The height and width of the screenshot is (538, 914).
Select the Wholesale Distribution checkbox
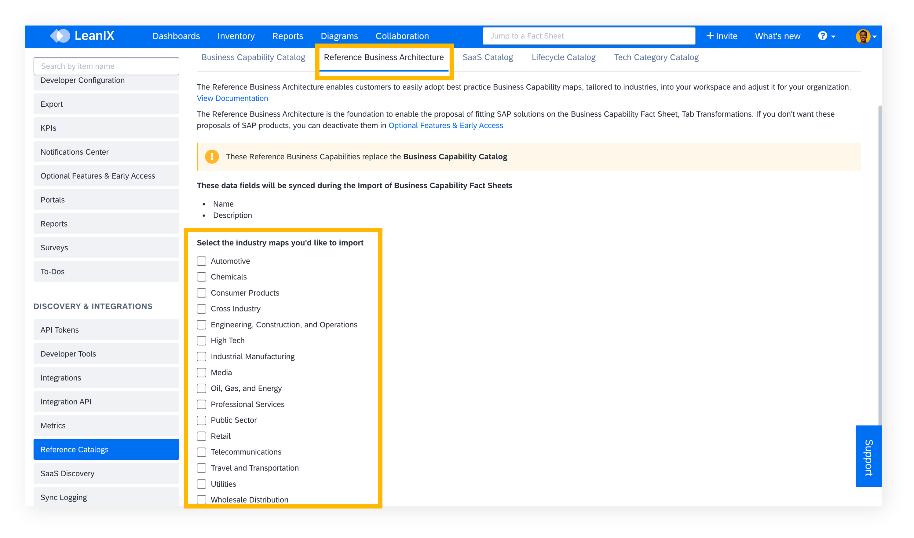pos(202,500)
